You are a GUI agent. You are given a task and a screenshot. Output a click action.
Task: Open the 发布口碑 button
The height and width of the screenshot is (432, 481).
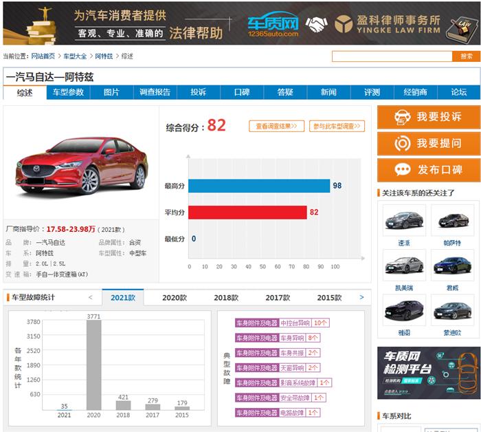tap(429, 170)
